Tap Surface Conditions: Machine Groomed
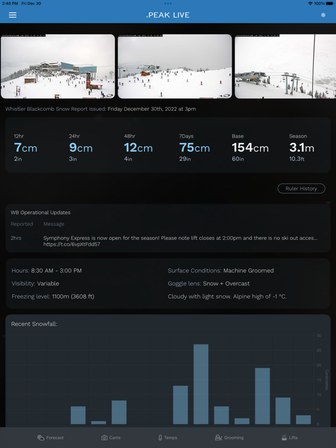336x448 pixels. (221, 271)
